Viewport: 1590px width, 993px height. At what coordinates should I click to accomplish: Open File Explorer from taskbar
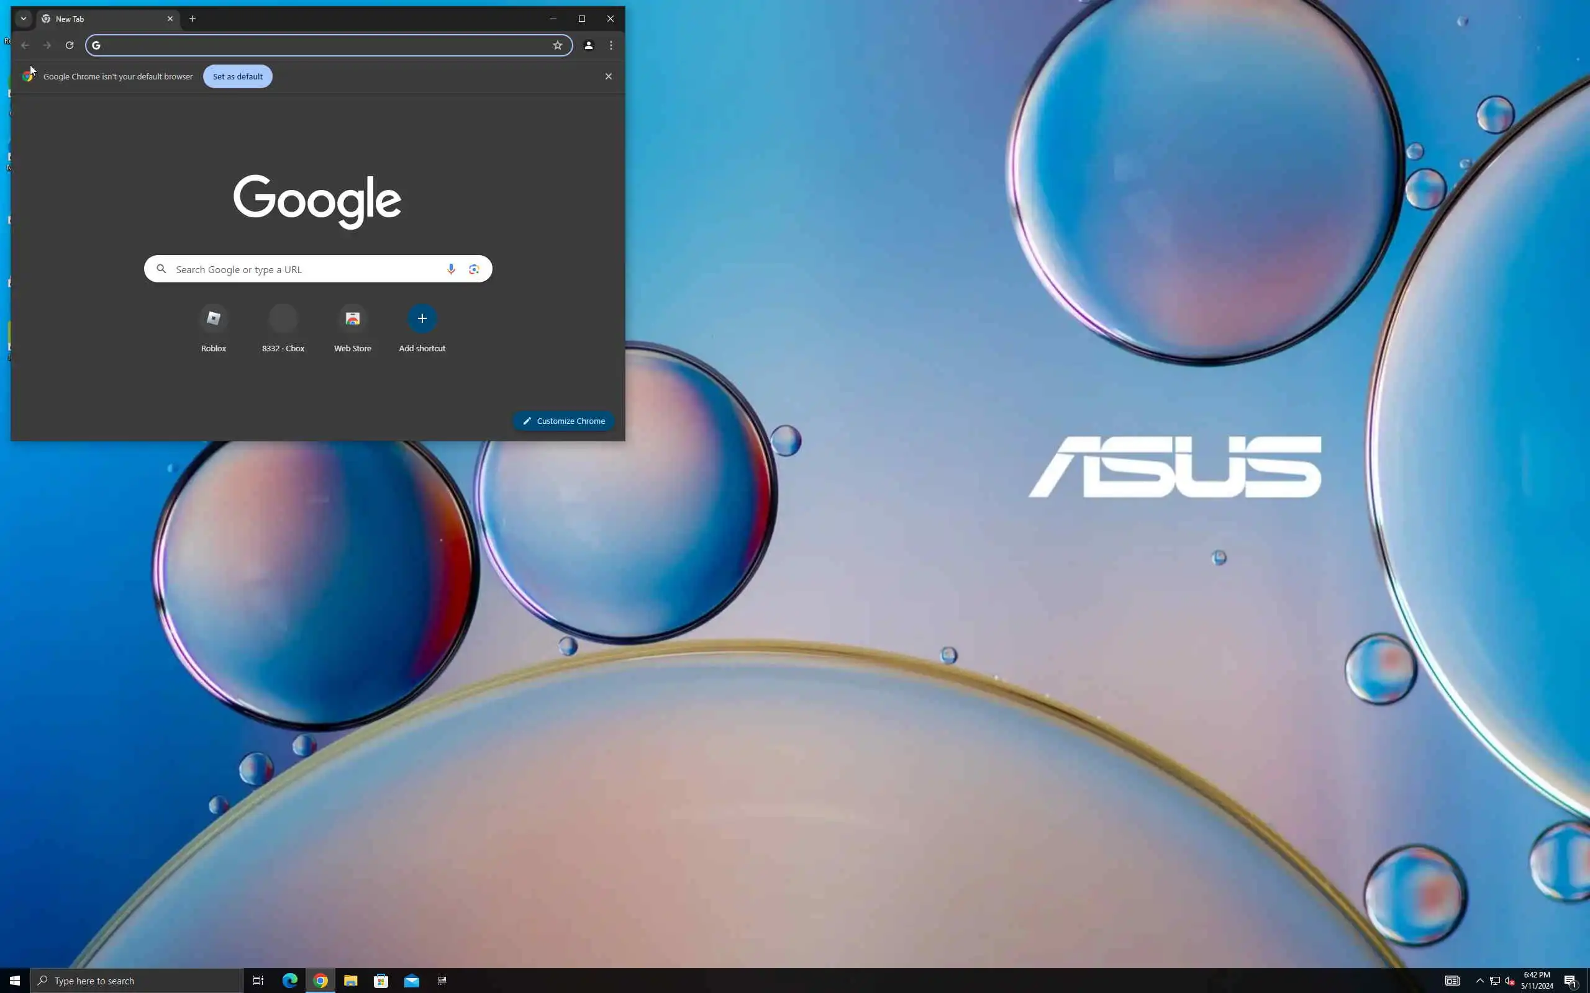pos(351,981)
